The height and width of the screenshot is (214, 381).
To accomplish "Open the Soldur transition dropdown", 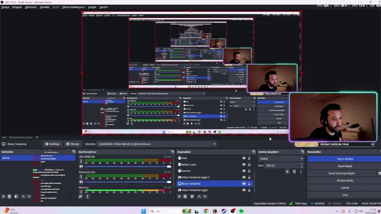I will tap(281, 159).
